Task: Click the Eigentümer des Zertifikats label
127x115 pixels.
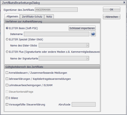Action: [19, 10]
